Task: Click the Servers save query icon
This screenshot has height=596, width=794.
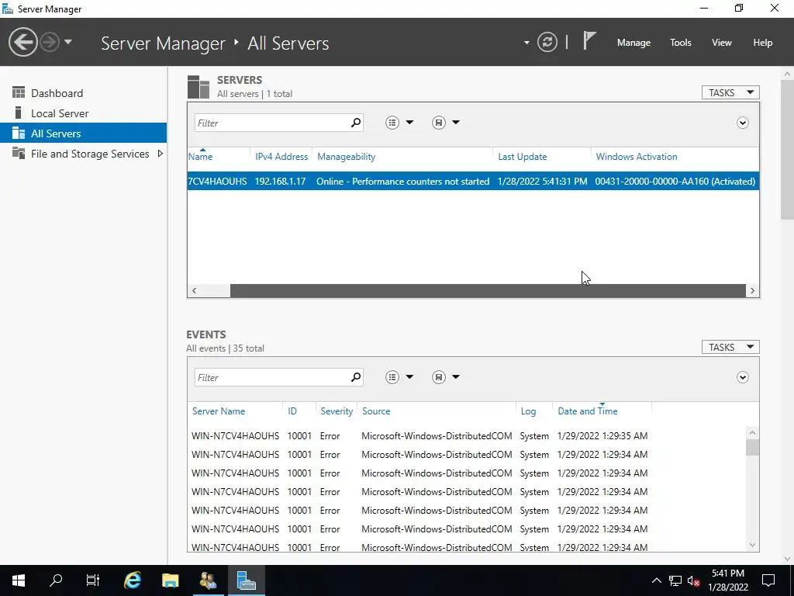Action: coord(439,123)
